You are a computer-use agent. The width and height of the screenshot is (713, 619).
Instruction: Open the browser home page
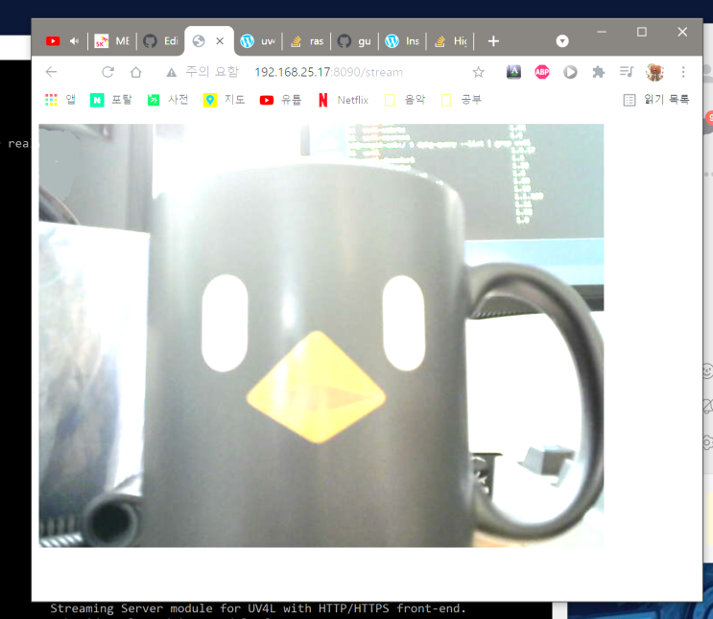tap(135, 72)
